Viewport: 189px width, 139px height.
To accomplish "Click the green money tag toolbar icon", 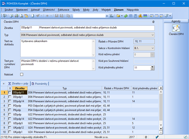I will click(126, 16).
